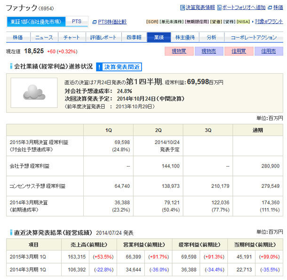Open the 株主優待 tab
The image size is (287, 280).
point(185,37)
